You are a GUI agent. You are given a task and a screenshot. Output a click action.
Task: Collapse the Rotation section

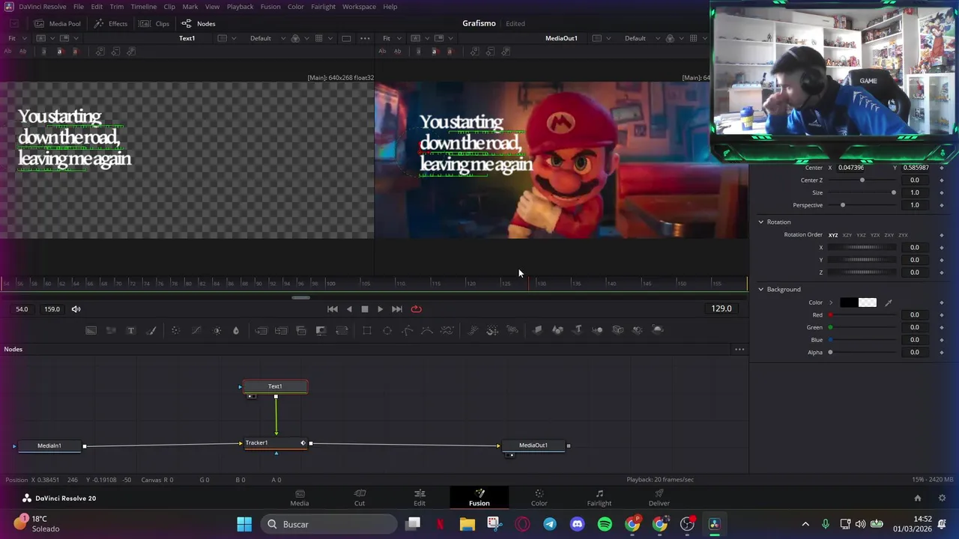761,222
